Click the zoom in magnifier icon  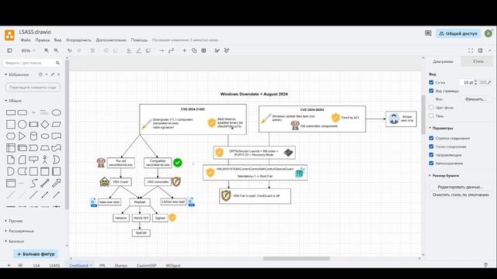point(47,50)
